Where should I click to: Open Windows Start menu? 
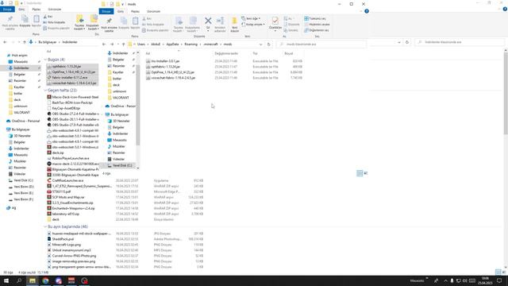tap(6, 280)
